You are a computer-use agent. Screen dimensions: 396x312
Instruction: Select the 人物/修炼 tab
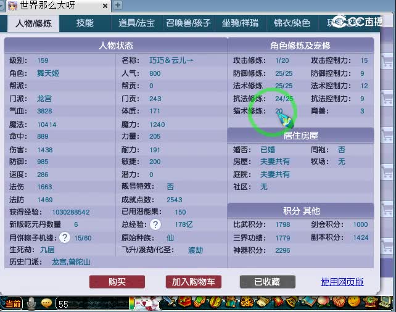pos(33,23)
